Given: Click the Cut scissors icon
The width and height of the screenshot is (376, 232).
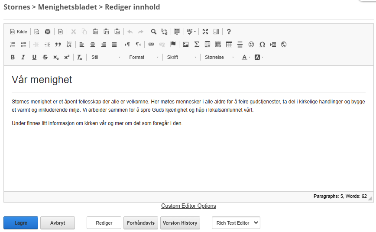Looking at the screenshot, I should 73,32.
